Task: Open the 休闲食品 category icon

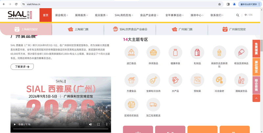Action: click(x=153, y=52)
